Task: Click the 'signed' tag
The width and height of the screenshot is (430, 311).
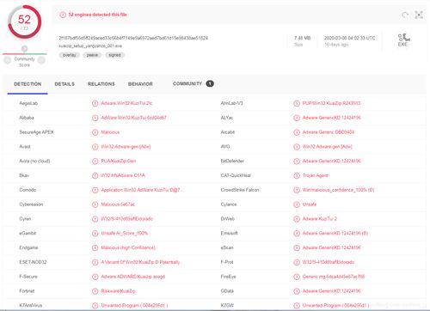Action: [x=114, y=55]
